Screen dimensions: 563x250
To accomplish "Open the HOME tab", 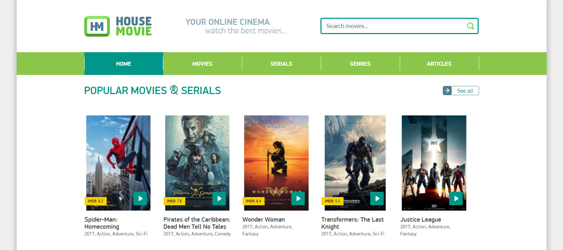I will click(124, 64).
